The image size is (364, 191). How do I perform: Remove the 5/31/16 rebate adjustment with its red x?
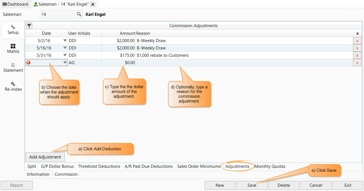tap(357, 55)
